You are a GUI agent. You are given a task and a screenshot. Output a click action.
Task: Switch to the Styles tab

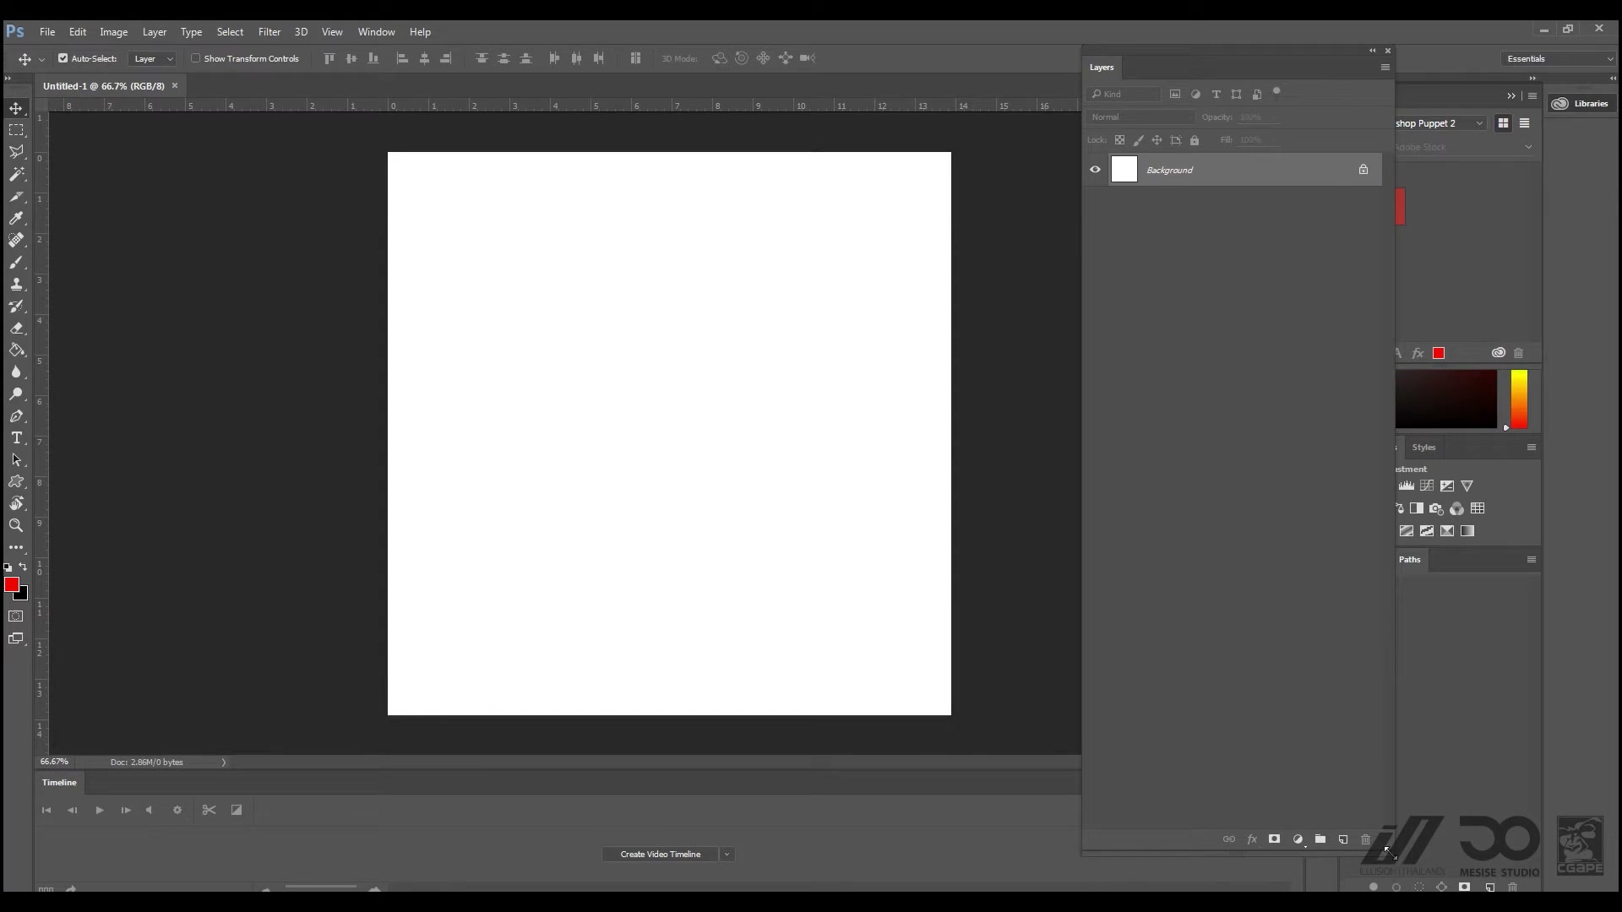point(1423,447)
